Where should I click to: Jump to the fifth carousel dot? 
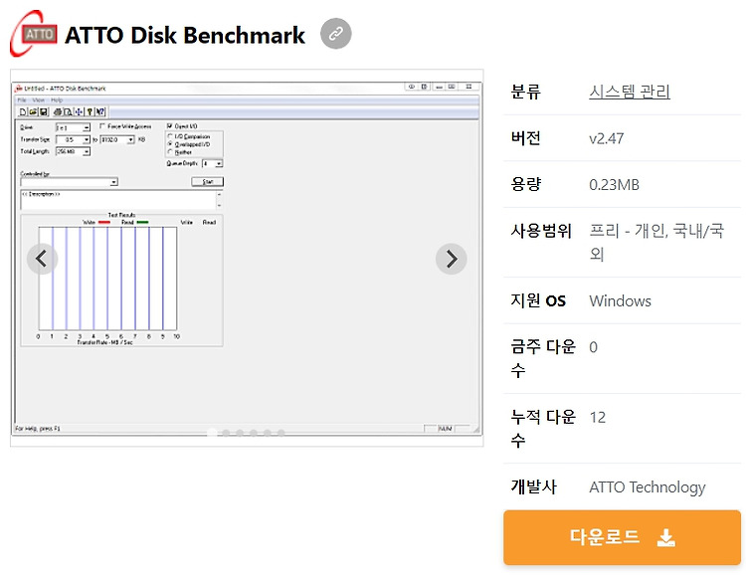click(x=268, y=433)
